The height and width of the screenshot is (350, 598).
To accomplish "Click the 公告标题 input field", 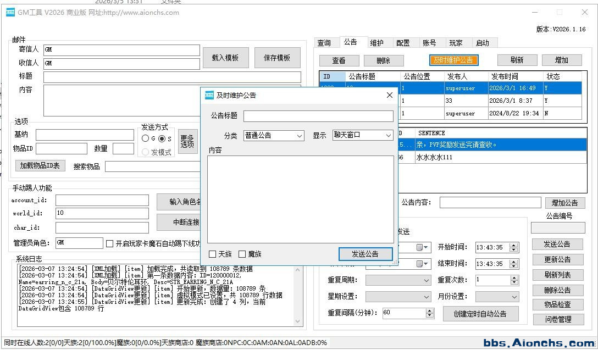I will point(318,116).
